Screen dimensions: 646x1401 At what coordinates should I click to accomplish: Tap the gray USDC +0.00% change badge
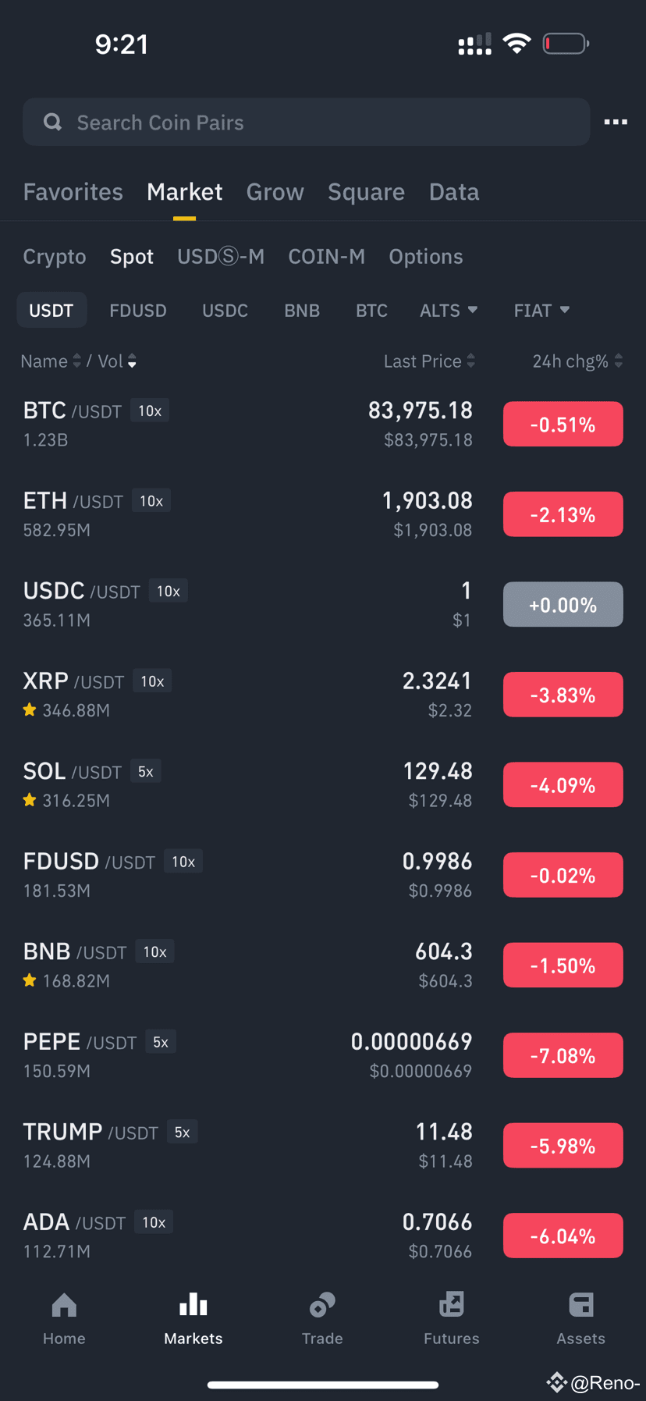[x=563, y=604]
